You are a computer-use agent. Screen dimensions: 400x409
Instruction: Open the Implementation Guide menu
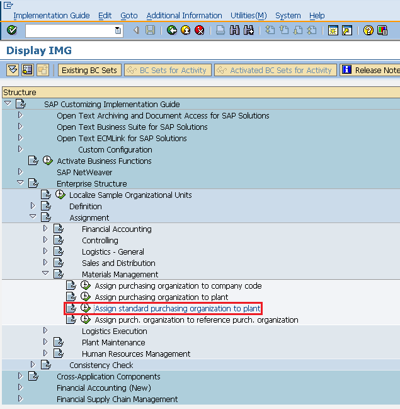point(52,16)
